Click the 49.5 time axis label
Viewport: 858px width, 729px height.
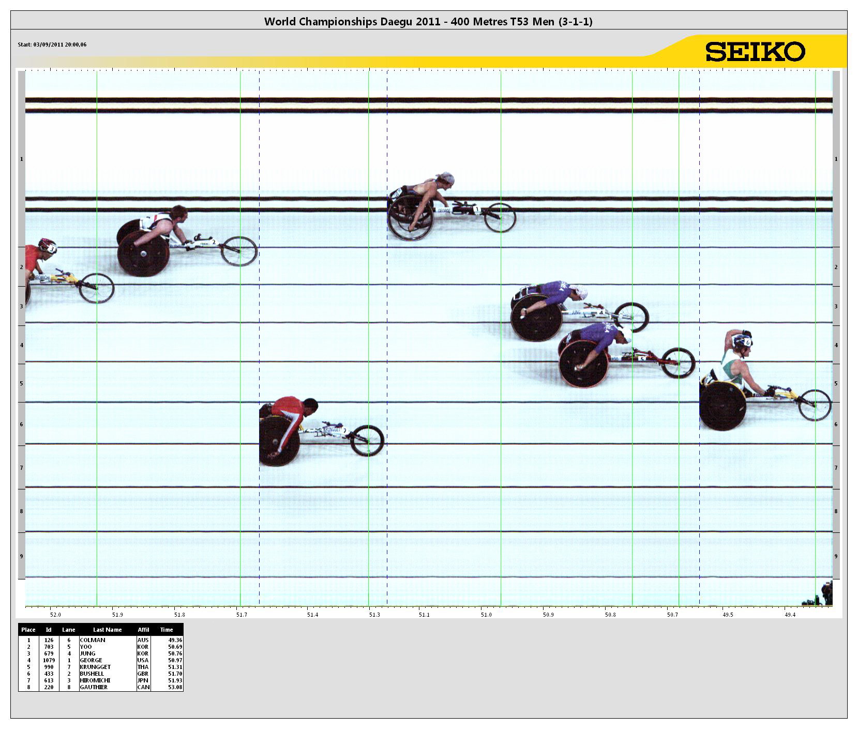[x=728, y=615]
